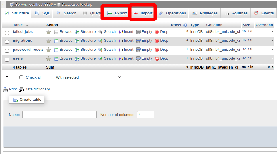277x154 pixels.
Task: Enable the Check all checkbox
Action: 21,77
